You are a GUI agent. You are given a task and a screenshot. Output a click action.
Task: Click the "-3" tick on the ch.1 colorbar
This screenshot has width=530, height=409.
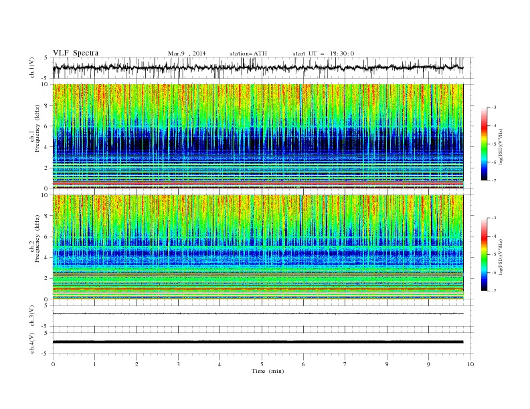[x=493, y=108]
